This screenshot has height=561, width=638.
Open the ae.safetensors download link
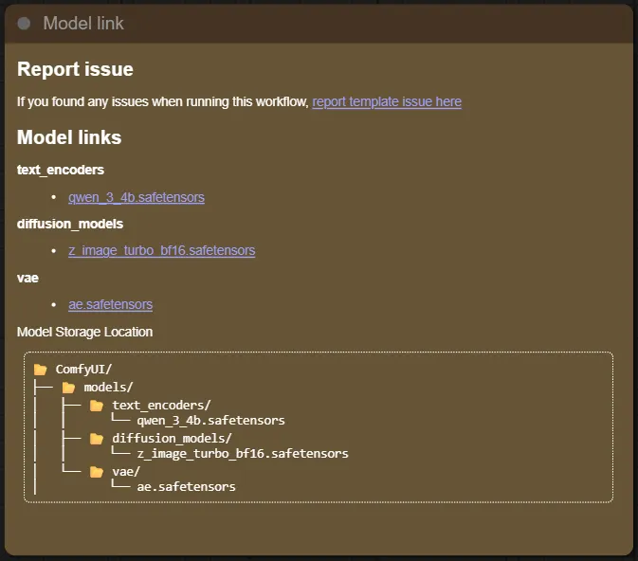click(x=110, y=304)
